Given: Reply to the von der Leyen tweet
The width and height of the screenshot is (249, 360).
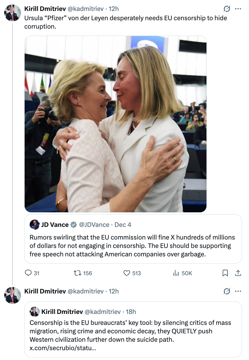Looking at the screenshot, I should click(x=29, y=273).
